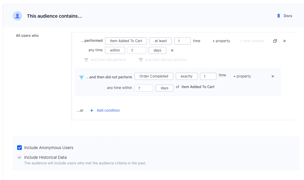Click the grey 'and then did not perform' funnel icon
304x180 pixels.
[x=141, y=60]
